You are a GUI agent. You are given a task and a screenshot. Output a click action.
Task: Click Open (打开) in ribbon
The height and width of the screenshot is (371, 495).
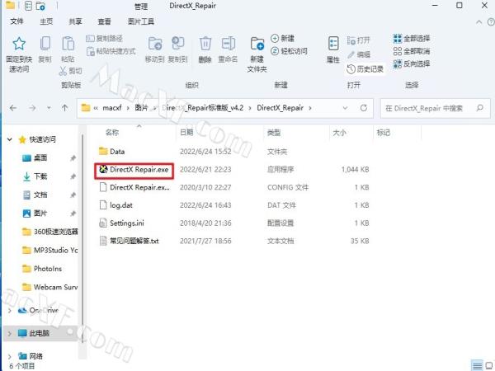(358, 40)
